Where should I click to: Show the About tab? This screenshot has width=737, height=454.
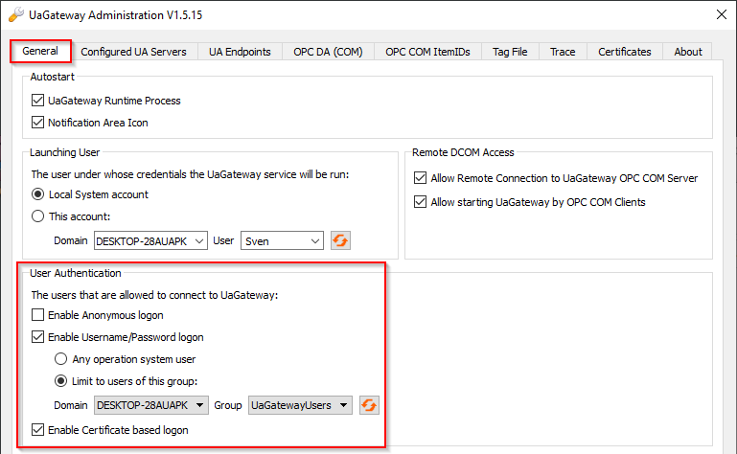click(x=688, y=52)
